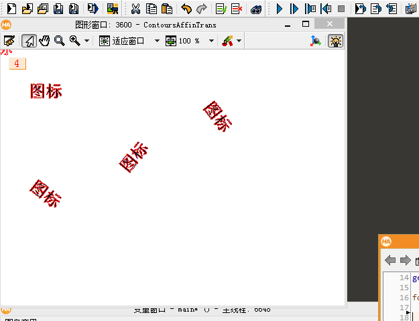Maximize the graphics window

click(x=306, y=24)
